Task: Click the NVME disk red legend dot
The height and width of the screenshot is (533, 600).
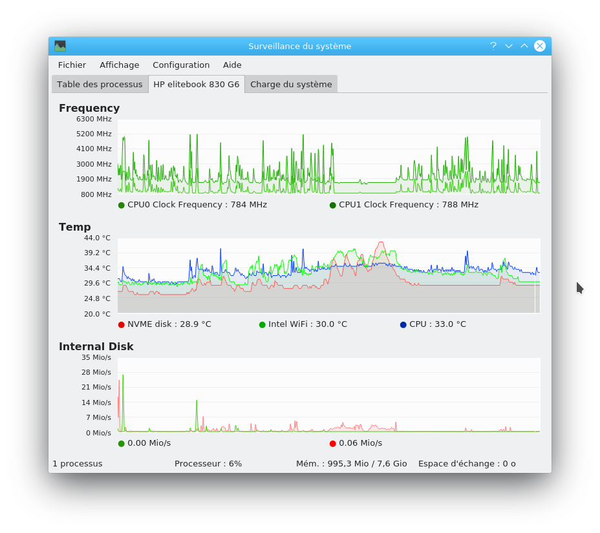Action: click(x=122, y=324)
